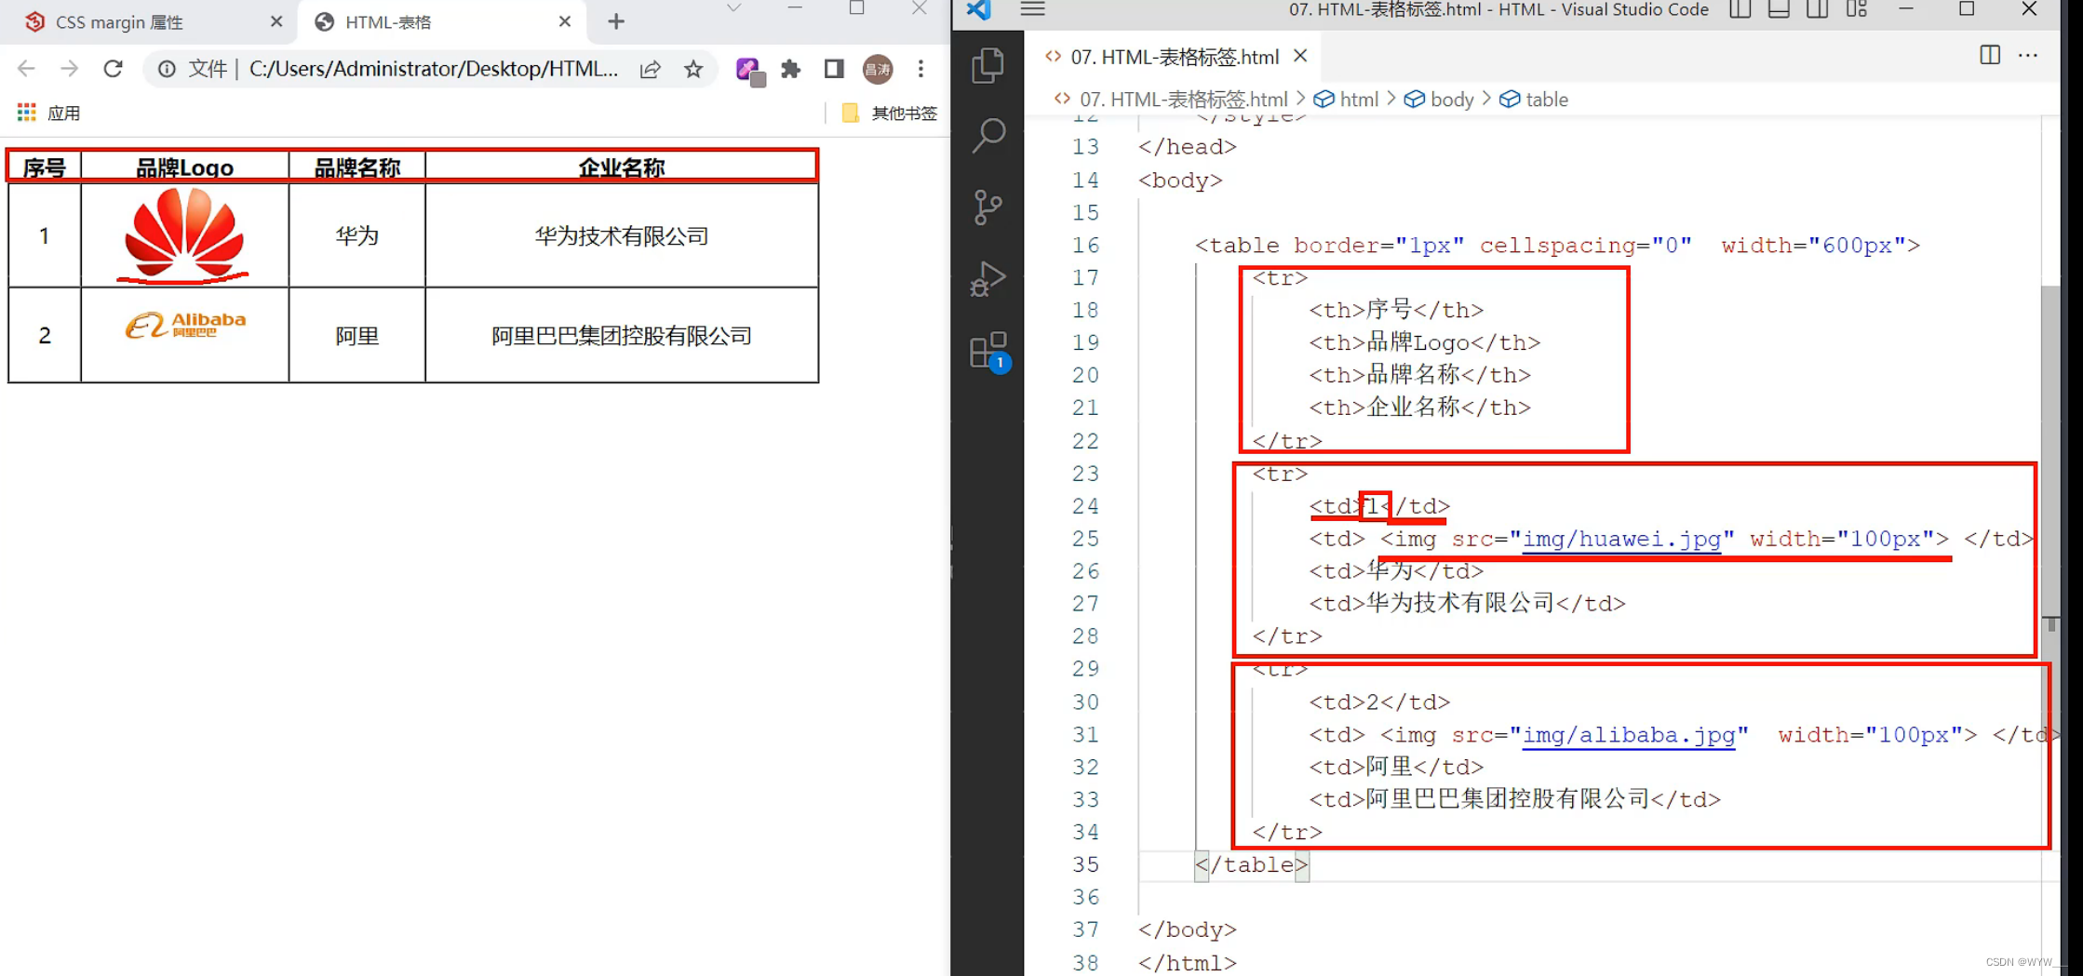The height and width of the screenshot is (976, 2083).
Task: Click the 阿里 brand name cell
Action: [357, 335]
